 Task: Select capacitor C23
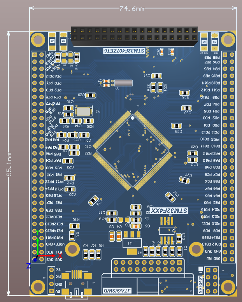68,161
